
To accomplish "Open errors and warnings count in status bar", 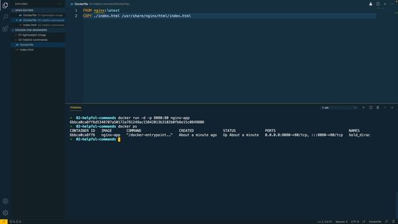I will click(x=15, y=222).
